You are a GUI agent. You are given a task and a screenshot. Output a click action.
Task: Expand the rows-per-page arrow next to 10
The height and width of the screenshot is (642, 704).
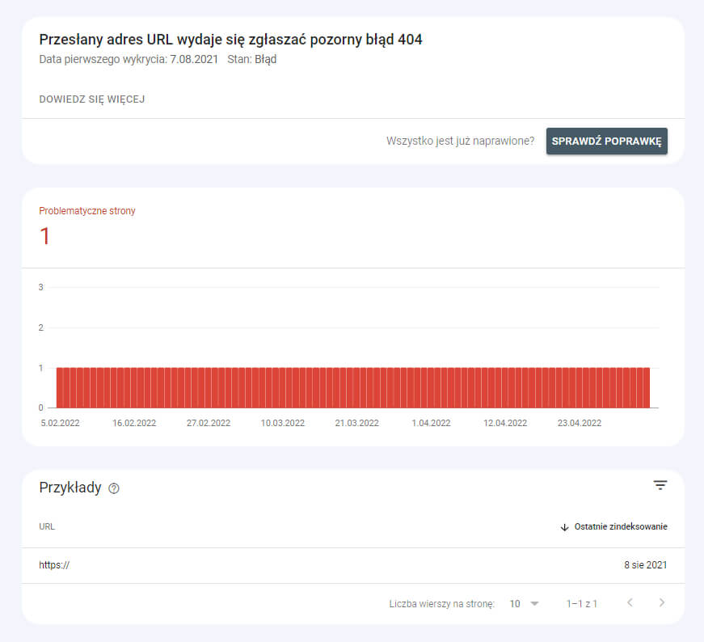[x=533, y=603]
